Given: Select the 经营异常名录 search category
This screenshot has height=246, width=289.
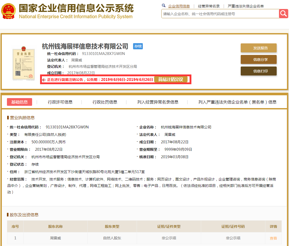Looking at the screenshot, I should (209, 6).
